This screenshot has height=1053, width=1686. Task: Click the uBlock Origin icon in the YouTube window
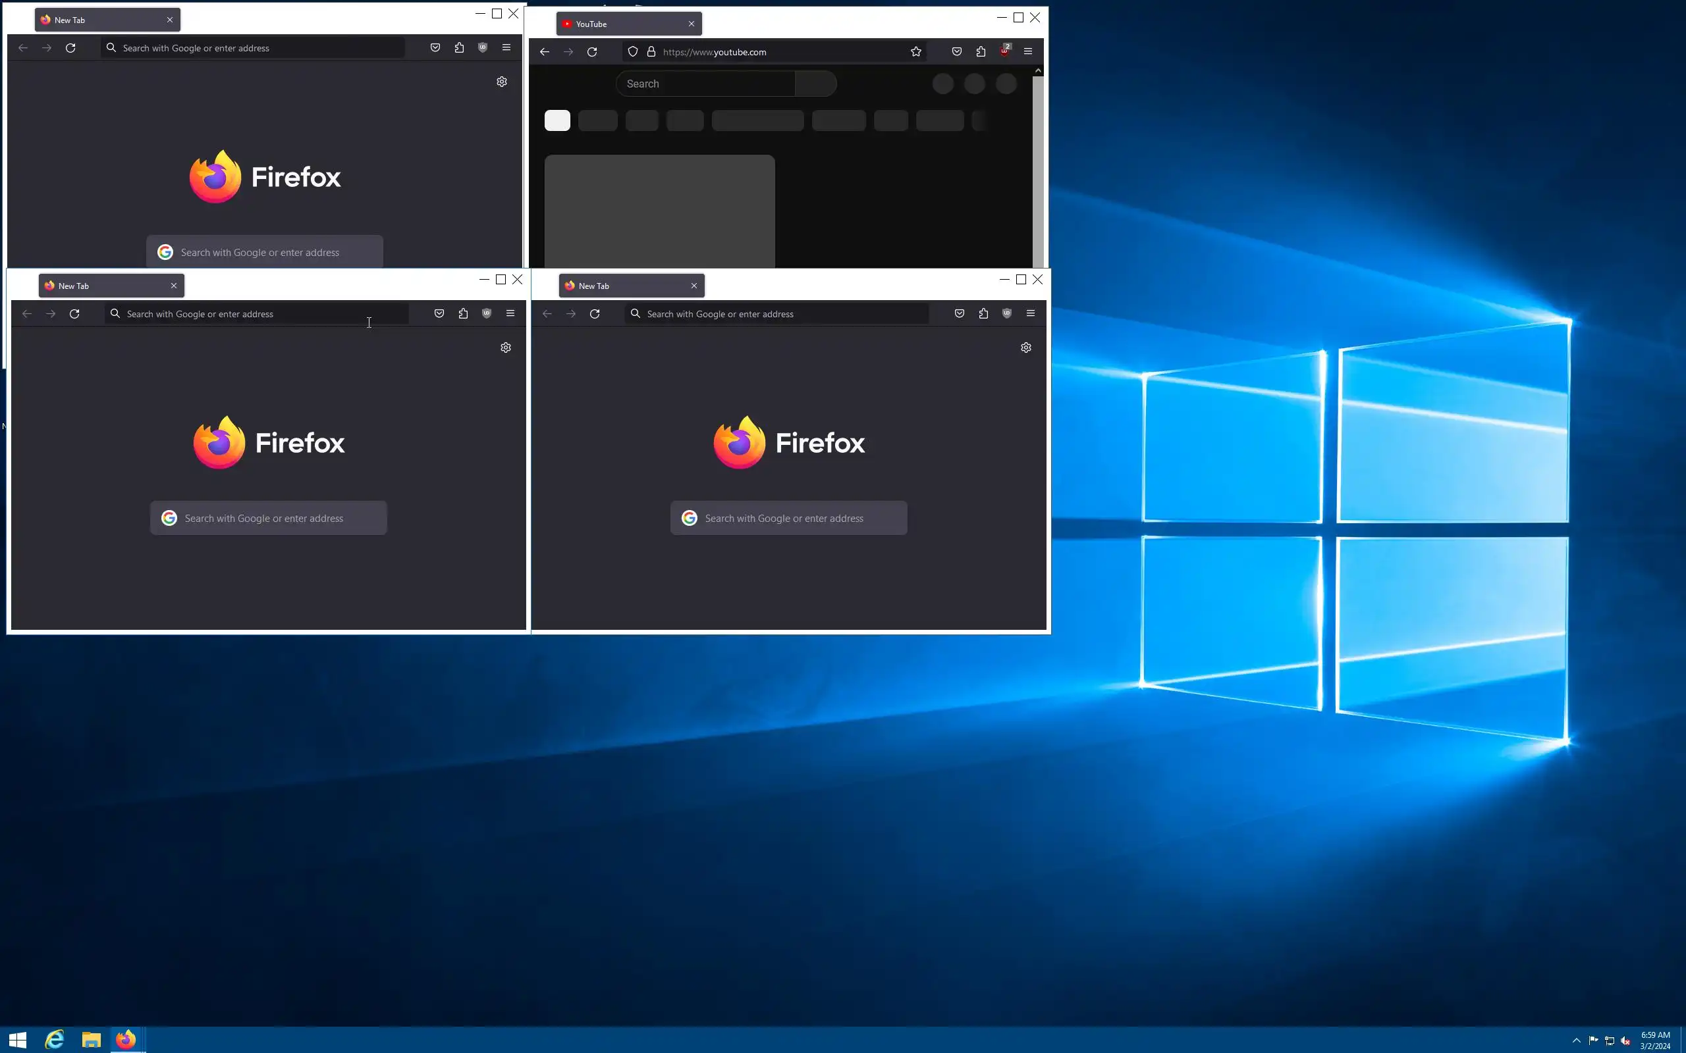coord(1004,51)
